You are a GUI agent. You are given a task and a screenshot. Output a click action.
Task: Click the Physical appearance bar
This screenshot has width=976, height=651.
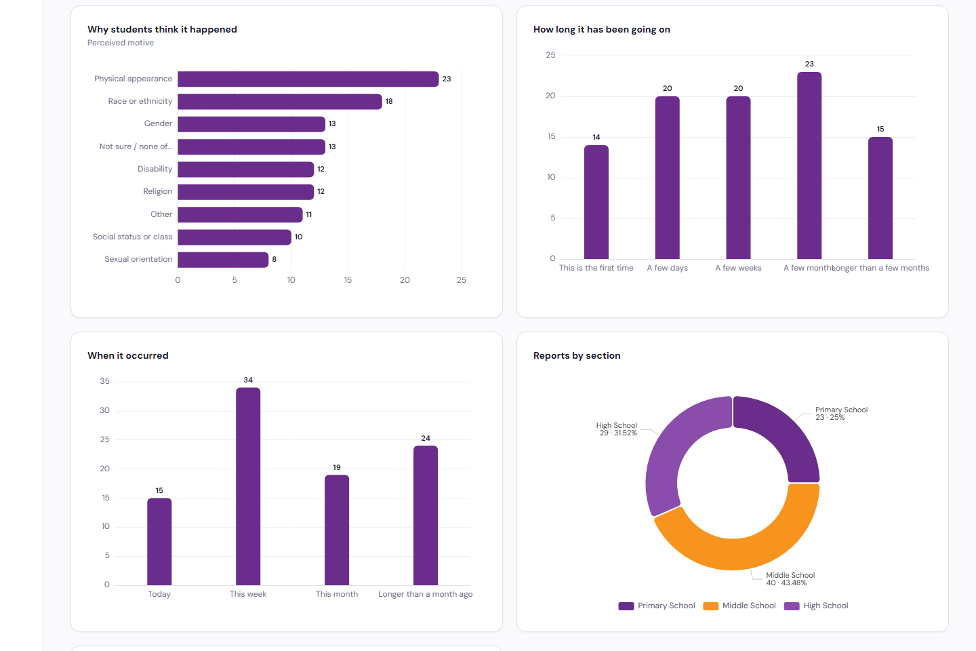(x=308, y=79)
